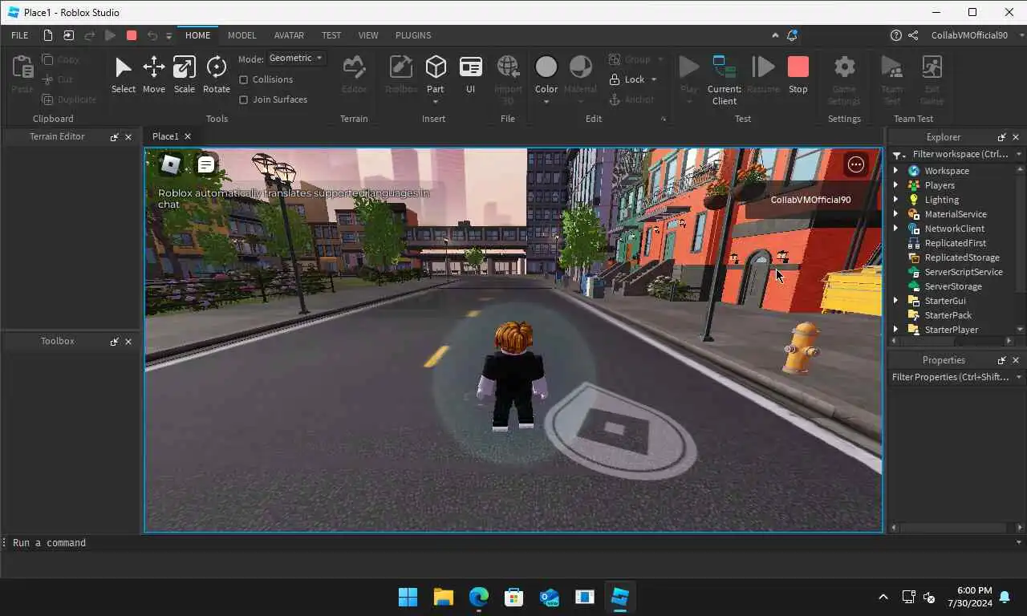Open the Color picker swatch
The height and width of the screenshot is (616, 1027).
point(546,67)
